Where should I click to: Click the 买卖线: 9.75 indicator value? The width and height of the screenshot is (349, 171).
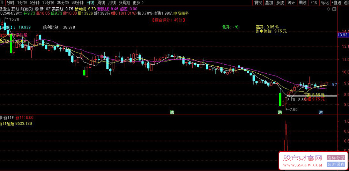pos(62,9)
